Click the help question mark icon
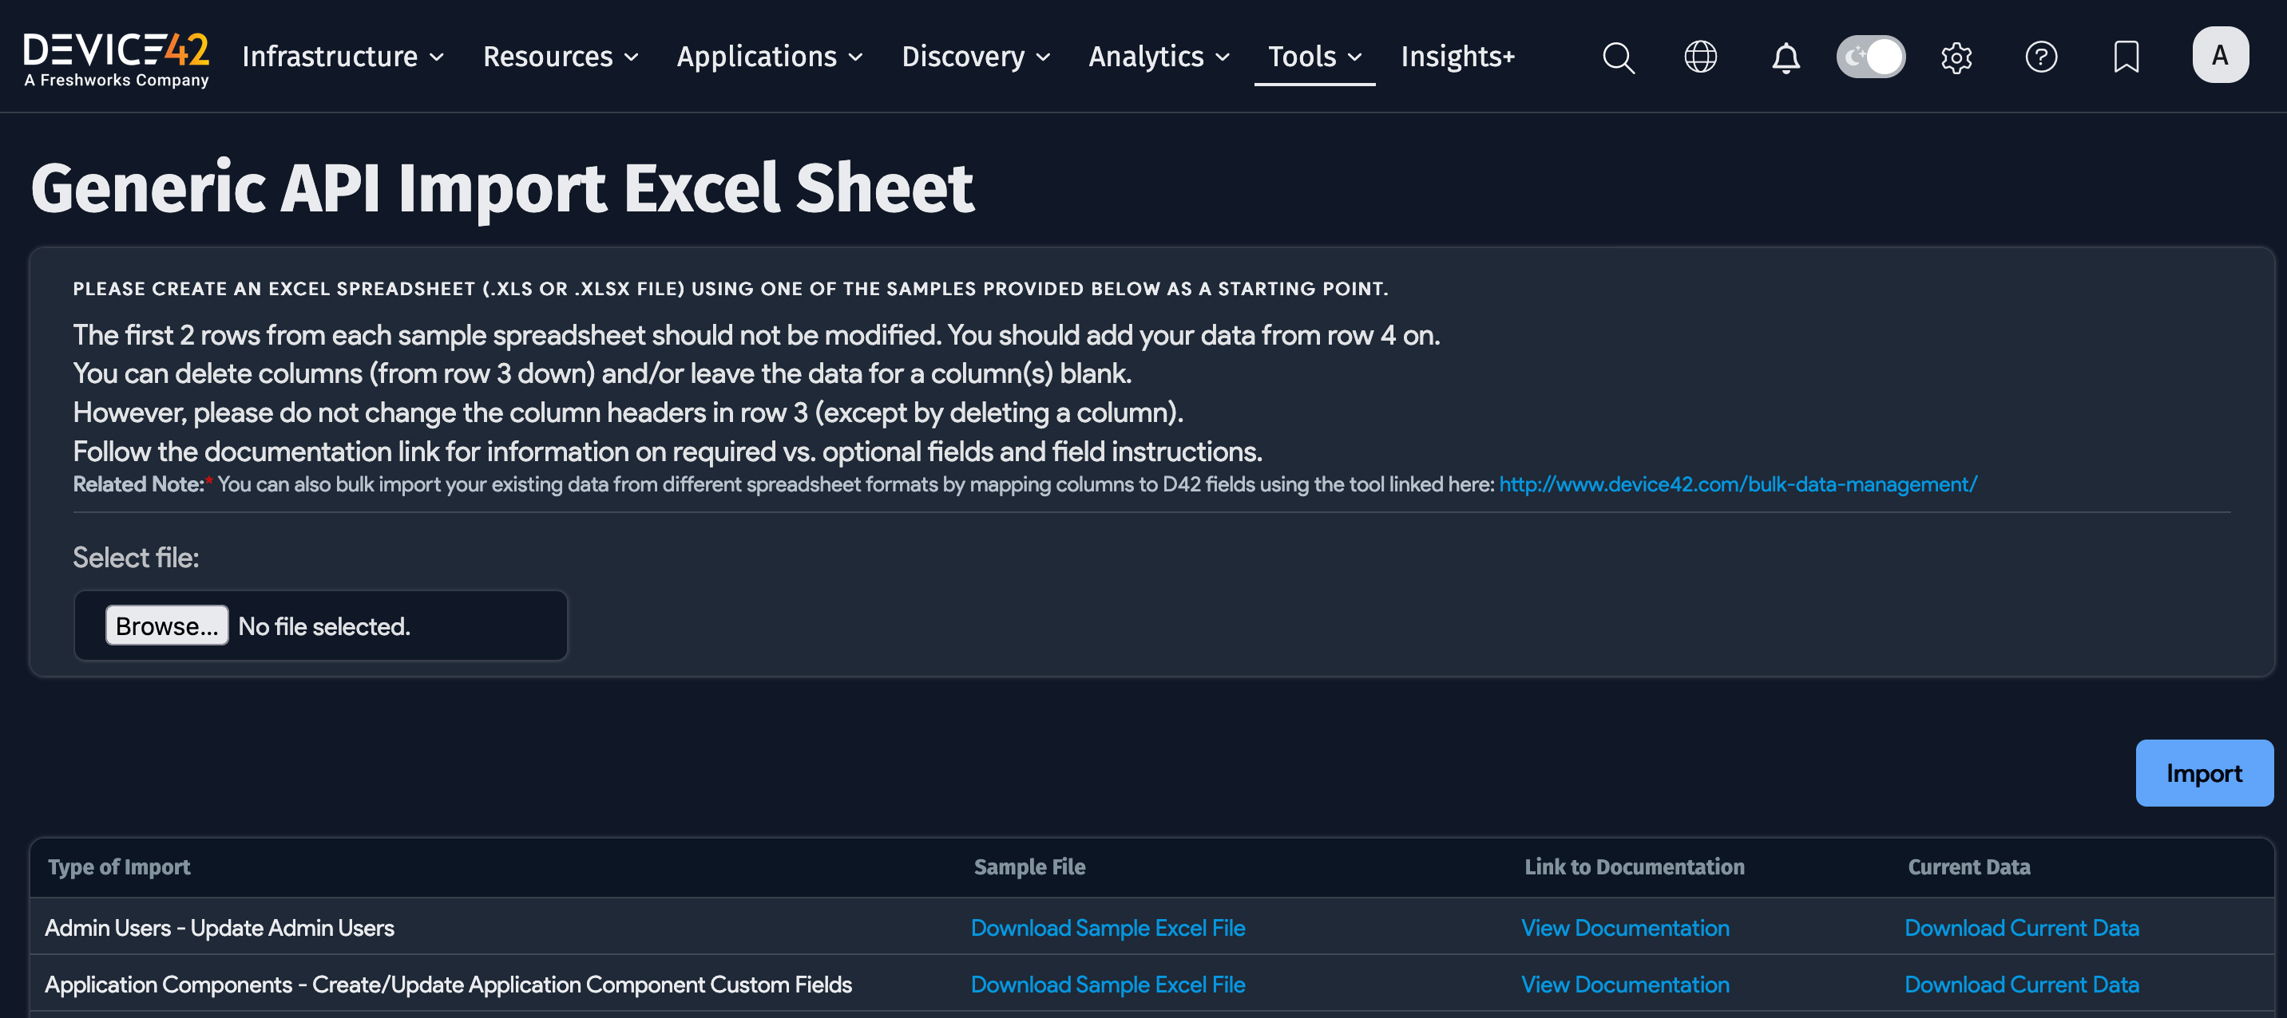 click(2041, 57)
